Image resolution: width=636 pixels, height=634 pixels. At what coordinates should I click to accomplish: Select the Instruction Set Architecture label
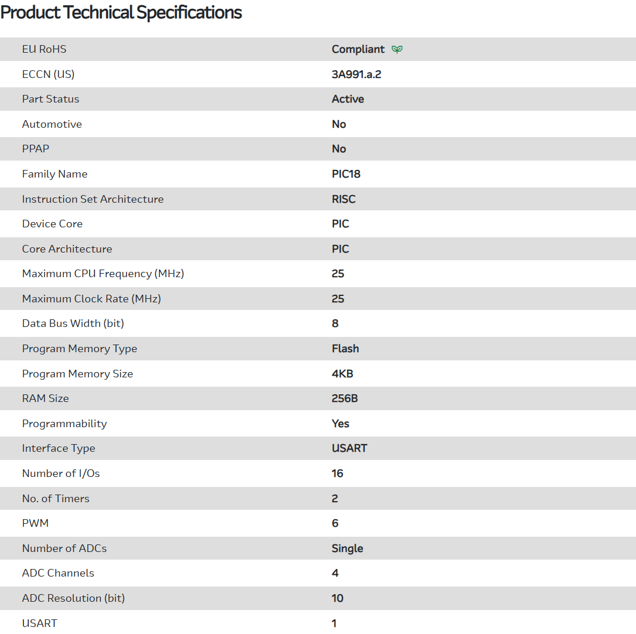pyautogui.click(x=93, y=199)
